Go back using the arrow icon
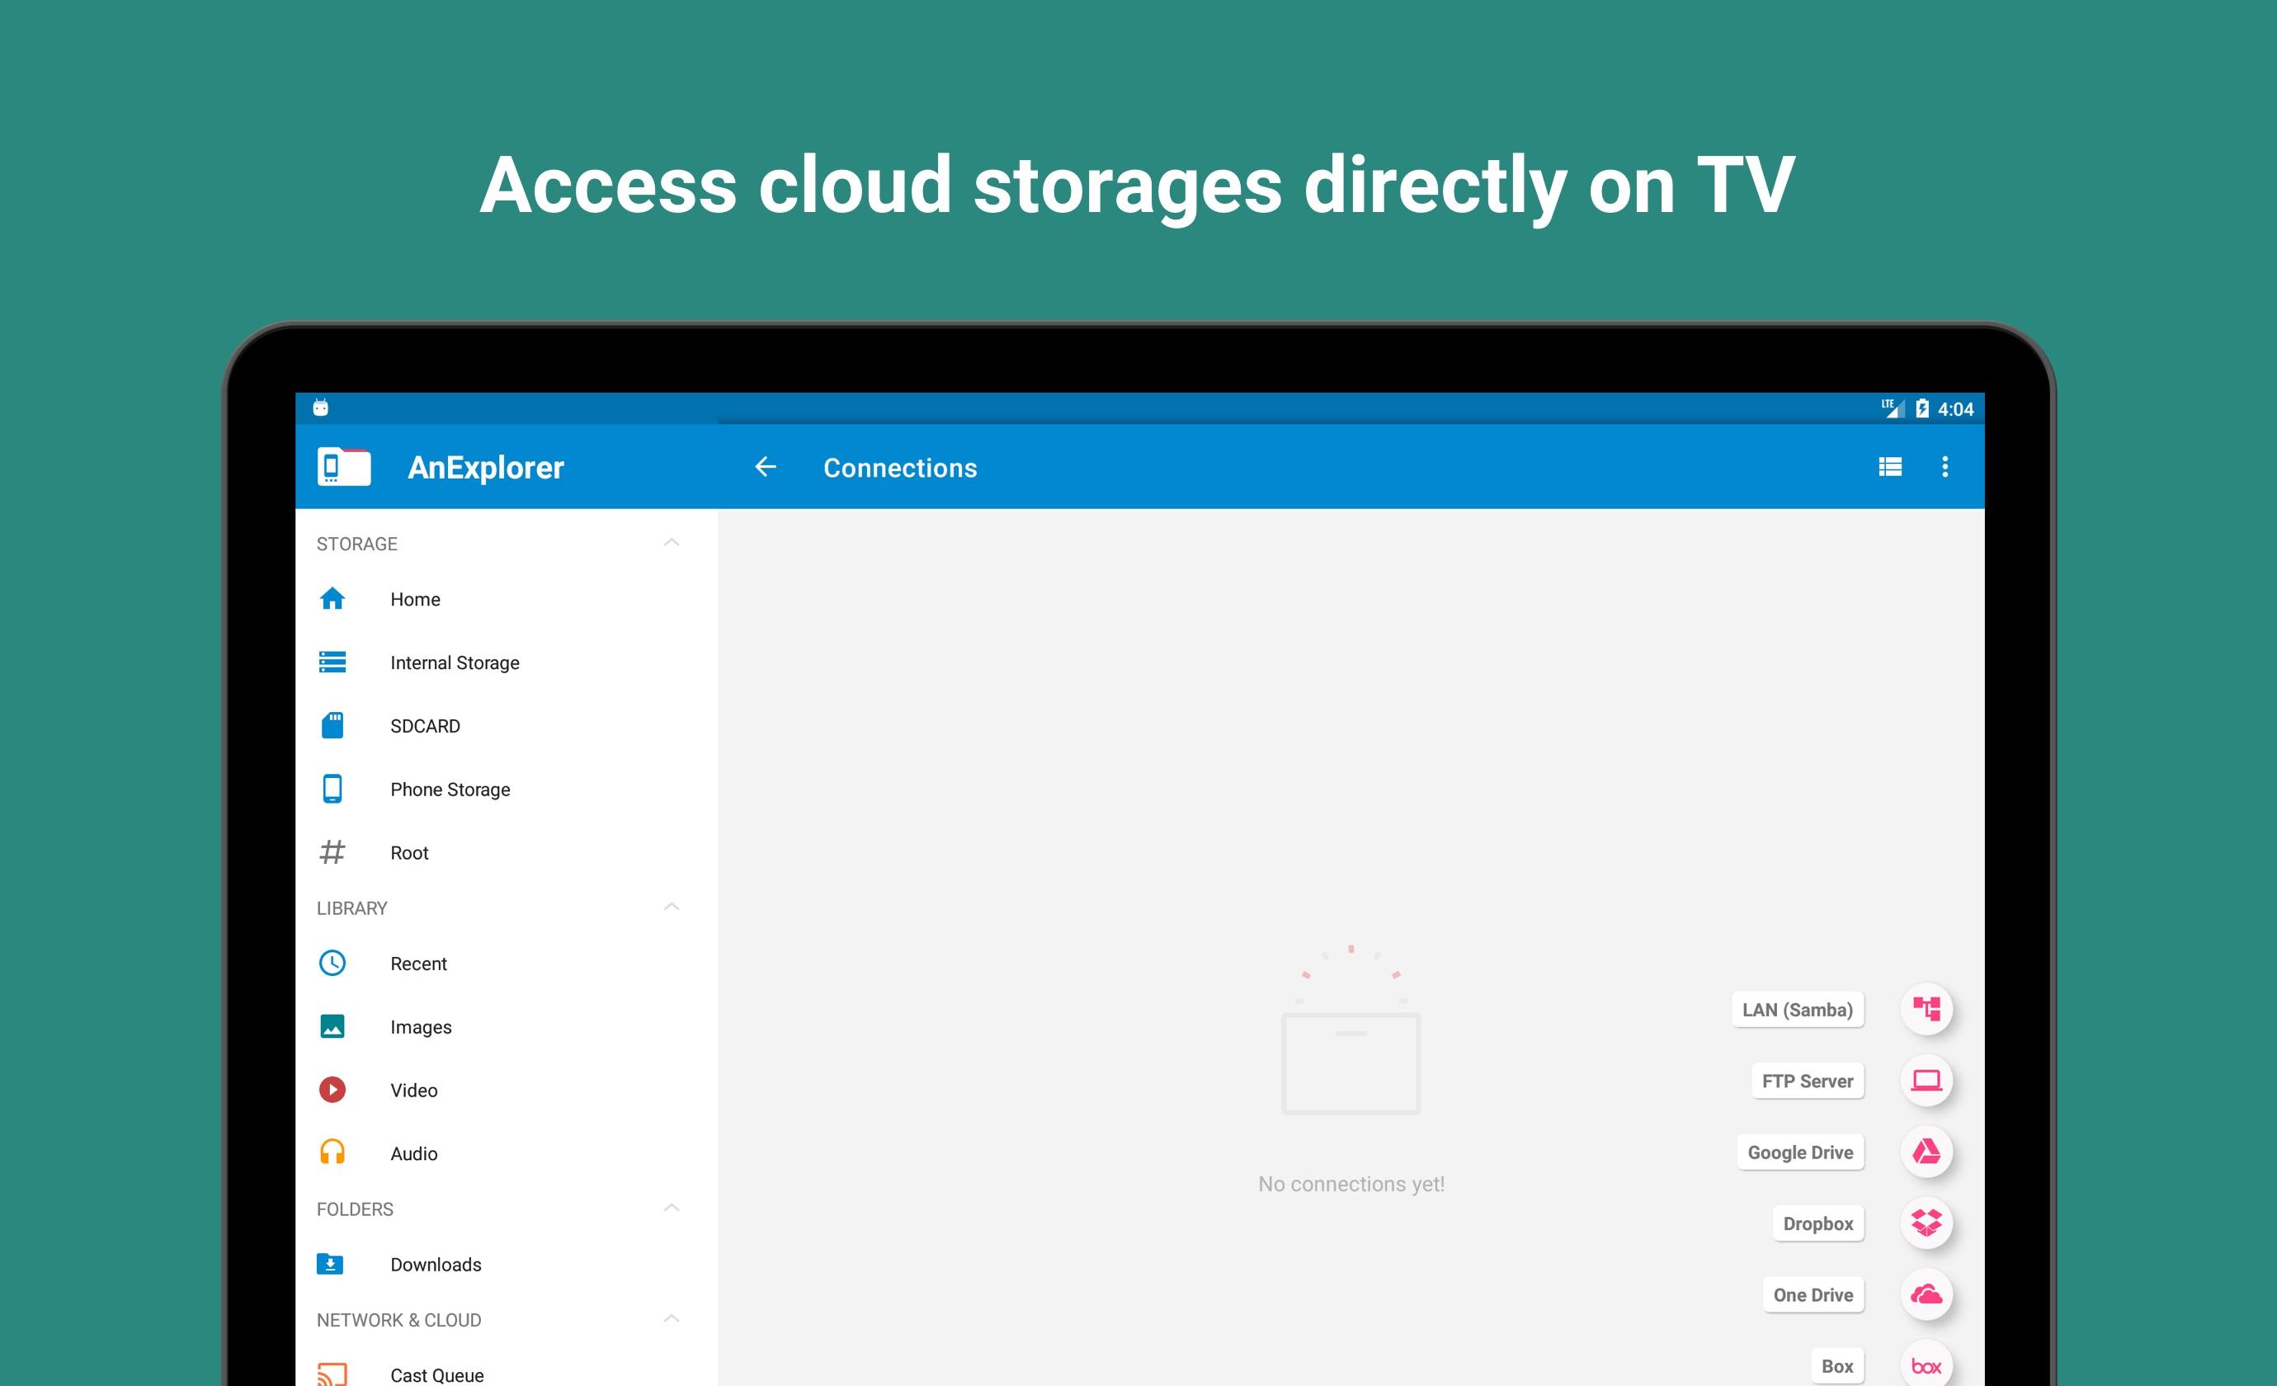The image size is (2277, 1386). pos(765,467)
